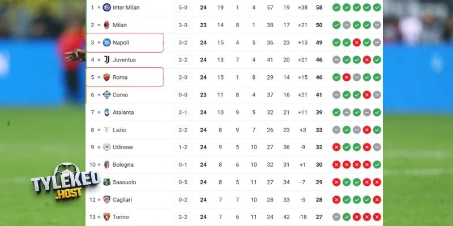Click the Milan club crest icon
This screenshot has width=453, height=226.
tap(106, 25)
